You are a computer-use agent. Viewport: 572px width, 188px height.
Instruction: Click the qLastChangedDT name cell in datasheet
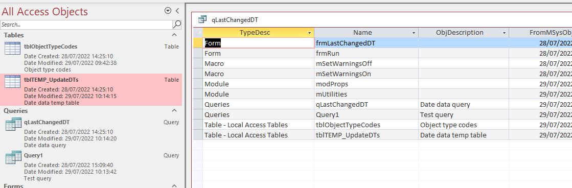coord(366,104)
